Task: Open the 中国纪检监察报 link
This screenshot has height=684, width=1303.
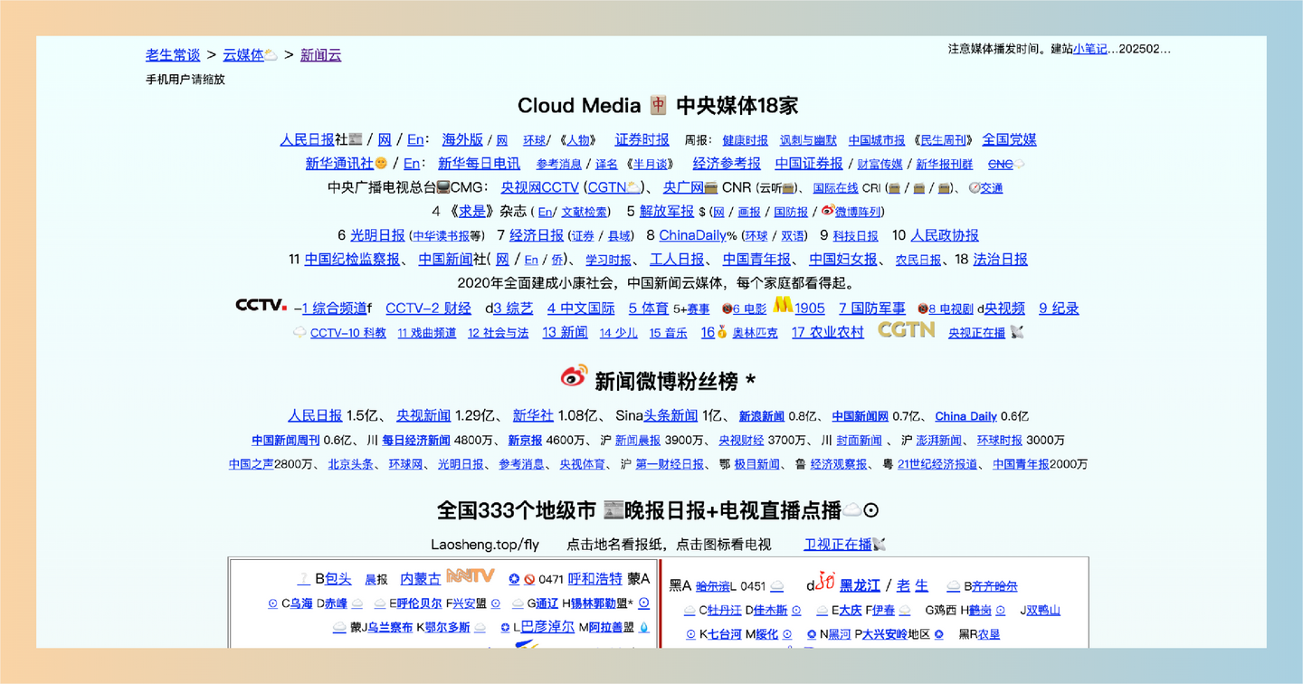Action: [x=352, y=260]
